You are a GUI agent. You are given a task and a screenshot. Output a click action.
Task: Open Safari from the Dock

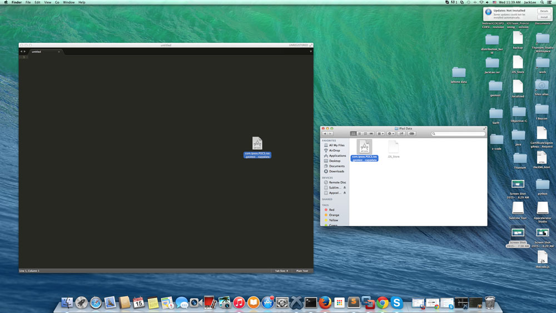point(96,303)
